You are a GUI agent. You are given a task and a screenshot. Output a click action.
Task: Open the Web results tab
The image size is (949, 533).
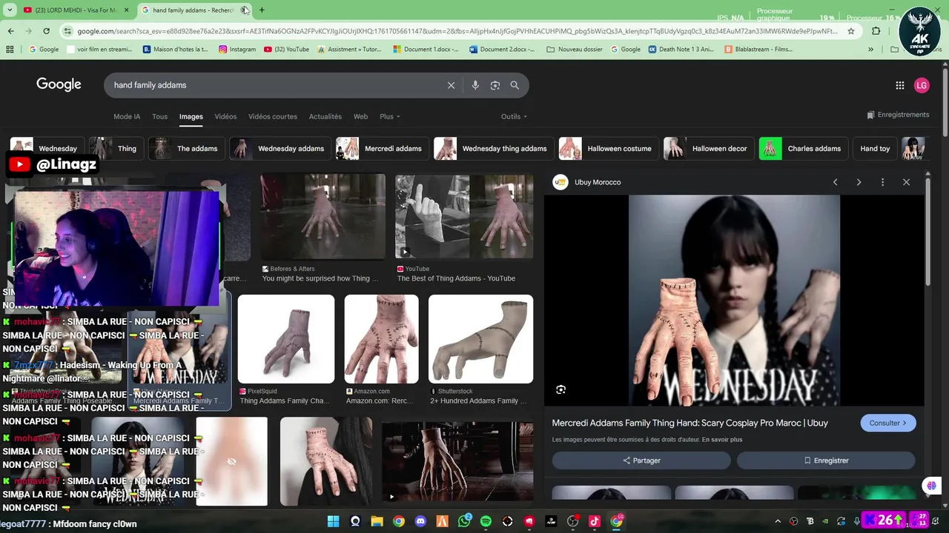click(360, 116)
